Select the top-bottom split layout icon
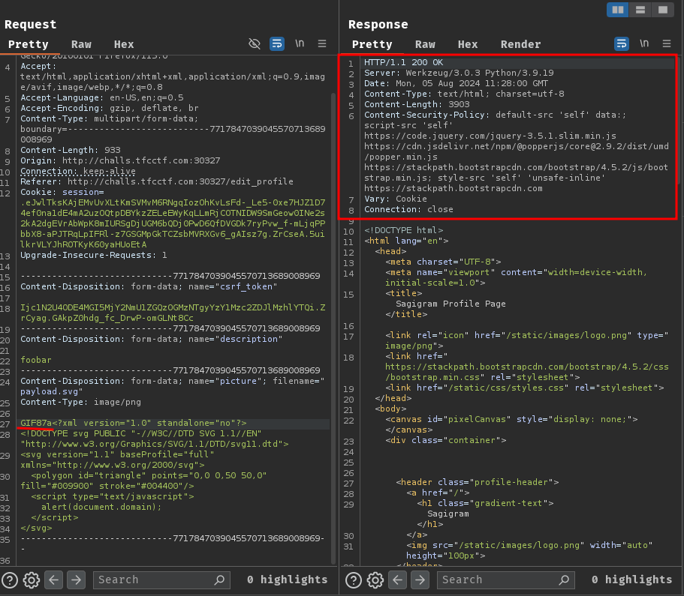The image size is (684, 596). pos(640,10)
